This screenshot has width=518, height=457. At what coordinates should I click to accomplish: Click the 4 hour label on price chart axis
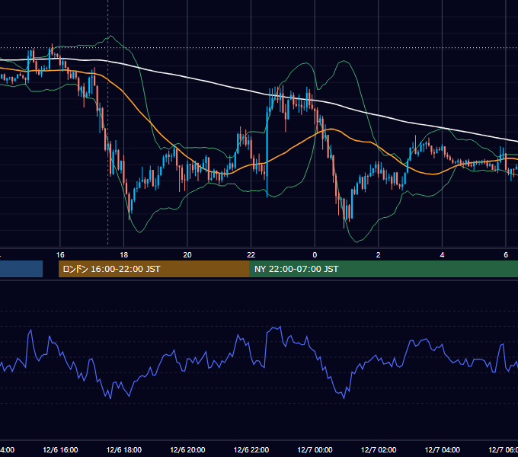click(442, 255)
